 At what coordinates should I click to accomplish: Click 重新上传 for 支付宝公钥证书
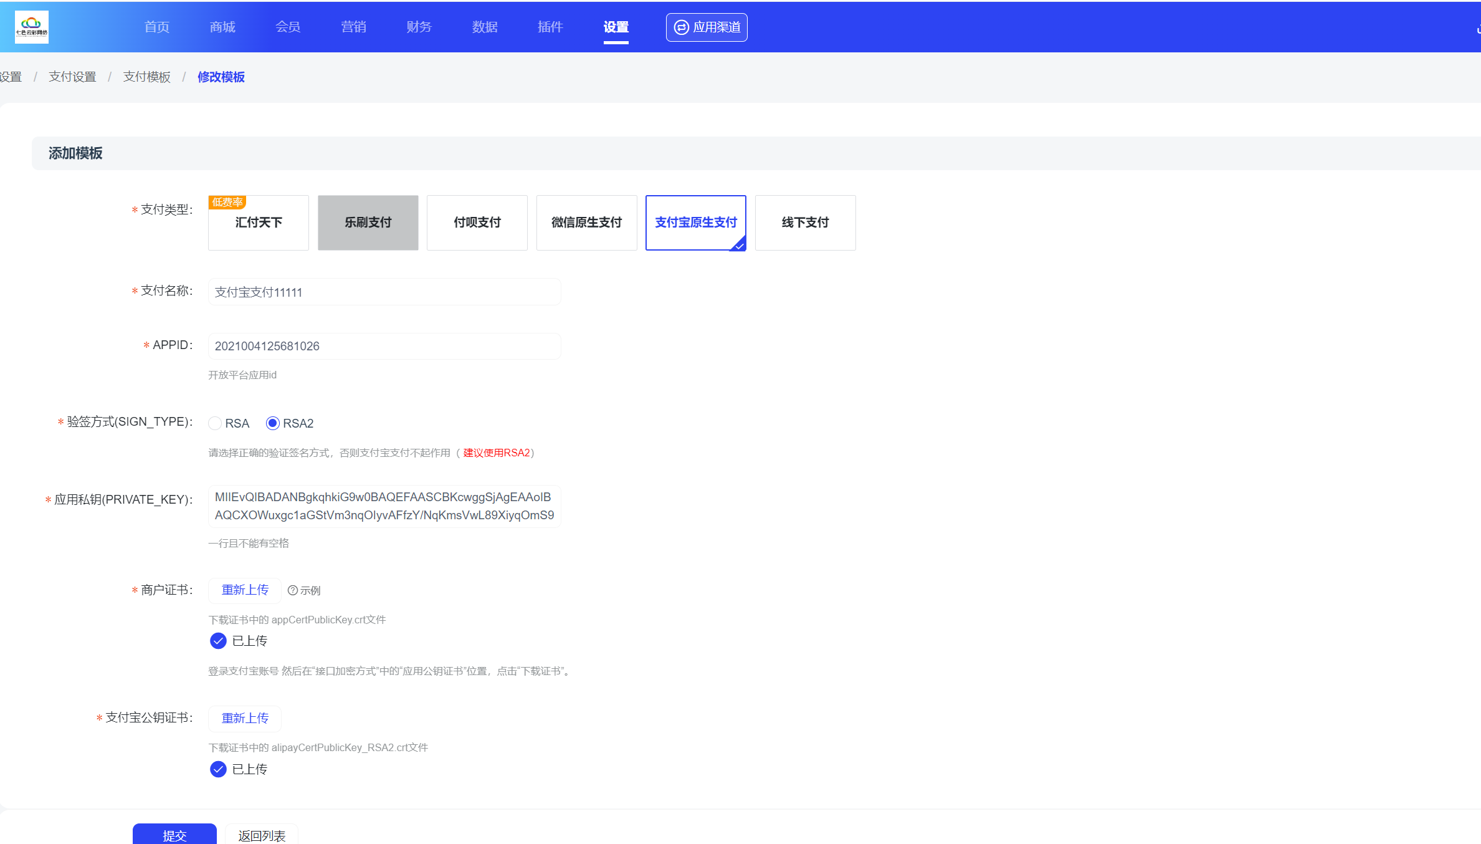click(x=245, y=719)
